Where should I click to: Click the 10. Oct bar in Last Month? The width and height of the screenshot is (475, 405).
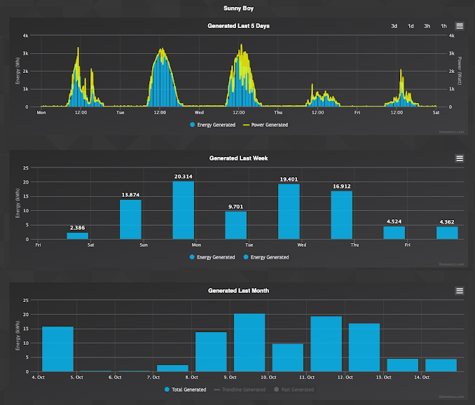(x=288, y=358)
